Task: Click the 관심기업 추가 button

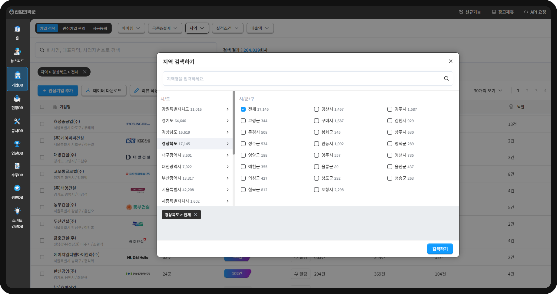Action: point(58,90)
